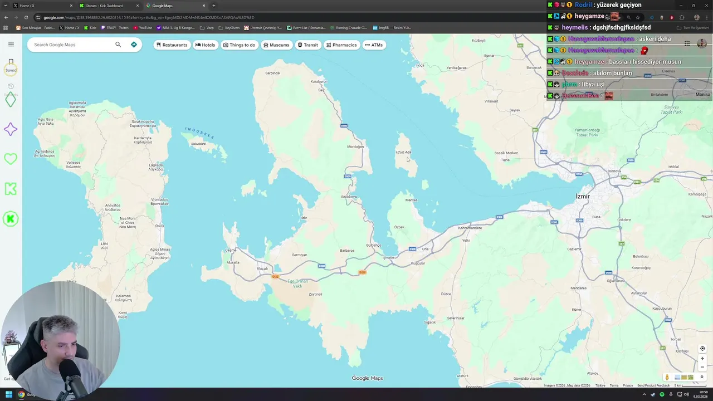This screenshot has width=713, height=401.
Task: Open the Son Mesajlar bookmark
Action: (x=35, y=28)
